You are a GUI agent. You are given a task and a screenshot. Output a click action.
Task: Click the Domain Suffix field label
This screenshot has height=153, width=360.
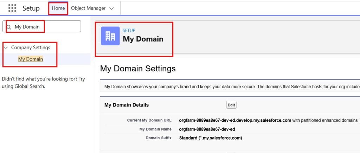coord(159,138)
